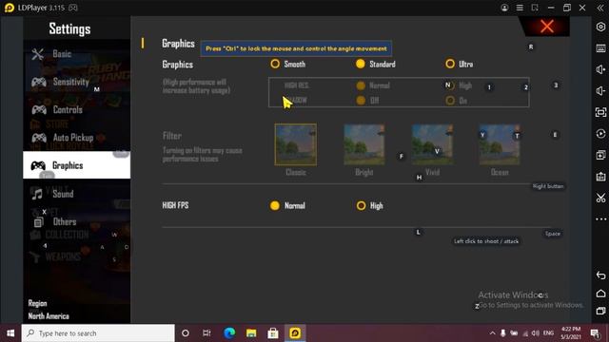Screen dimensions: 609x342
Task: Open keyboard mapping icon in side toolbar
Action: 600,48
